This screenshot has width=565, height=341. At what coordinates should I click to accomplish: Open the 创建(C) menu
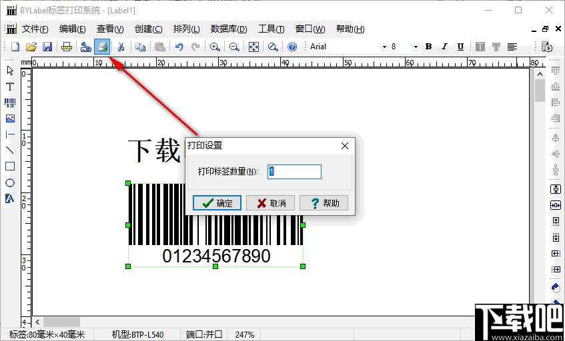[x=149, y=29]
